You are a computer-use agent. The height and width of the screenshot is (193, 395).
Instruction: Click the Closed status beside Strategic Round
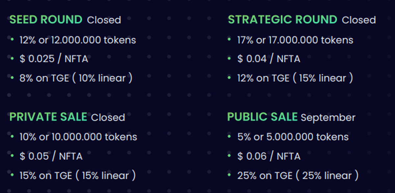[x=359, y=20]
